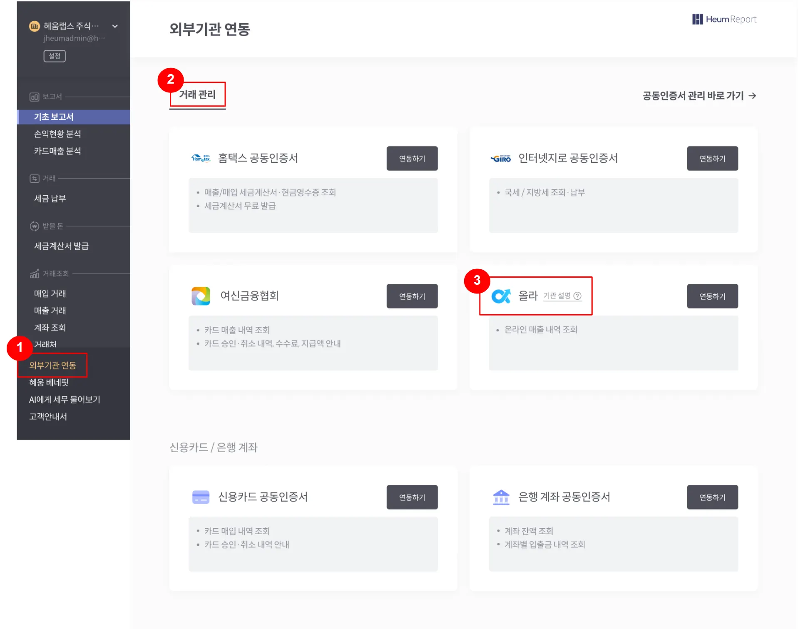
Task: Click the 보고서 section icon
Action: click(34, 97)
